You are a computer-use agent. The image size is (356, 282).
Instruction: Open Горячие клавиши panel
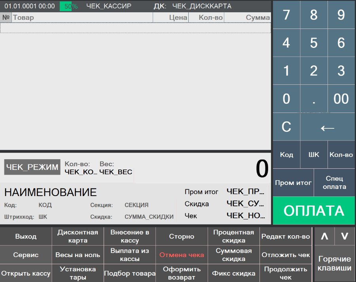pyautogui.click(x=334, y=263)
